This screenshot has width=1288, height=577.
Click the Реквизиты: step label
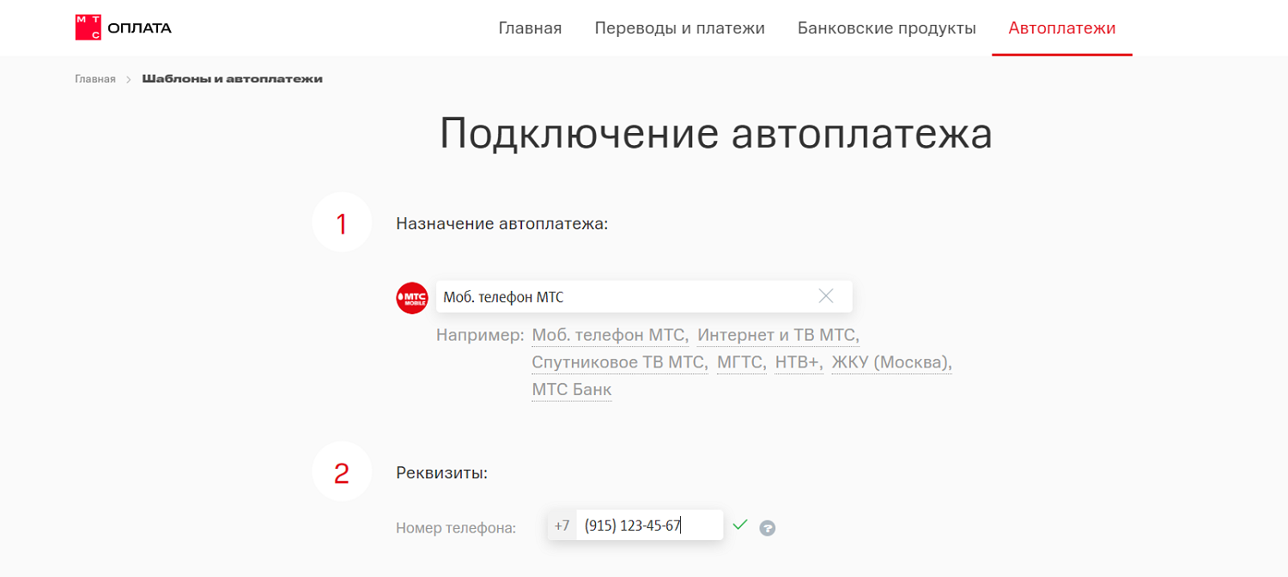(x=441, y=473)
